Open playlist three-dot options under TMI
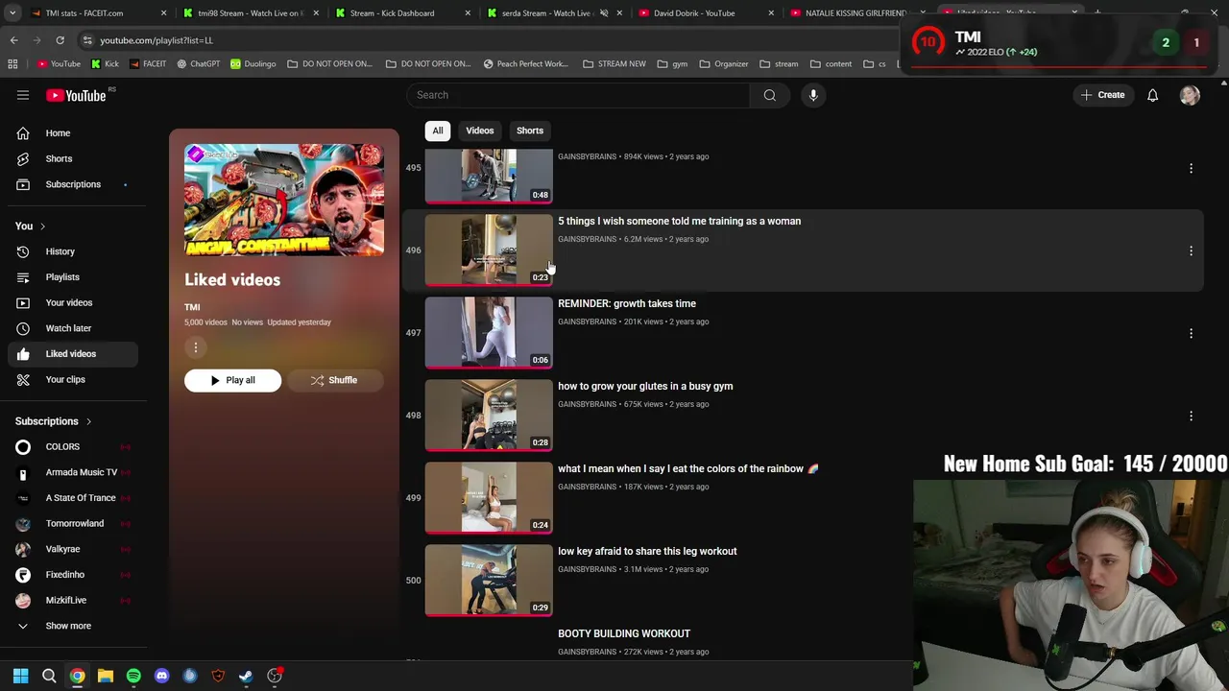The height and width of the screenshot is (691, 1229). pos(195,347)
